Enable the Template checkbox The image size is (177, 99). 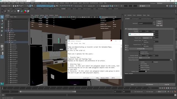pos(152,62)
